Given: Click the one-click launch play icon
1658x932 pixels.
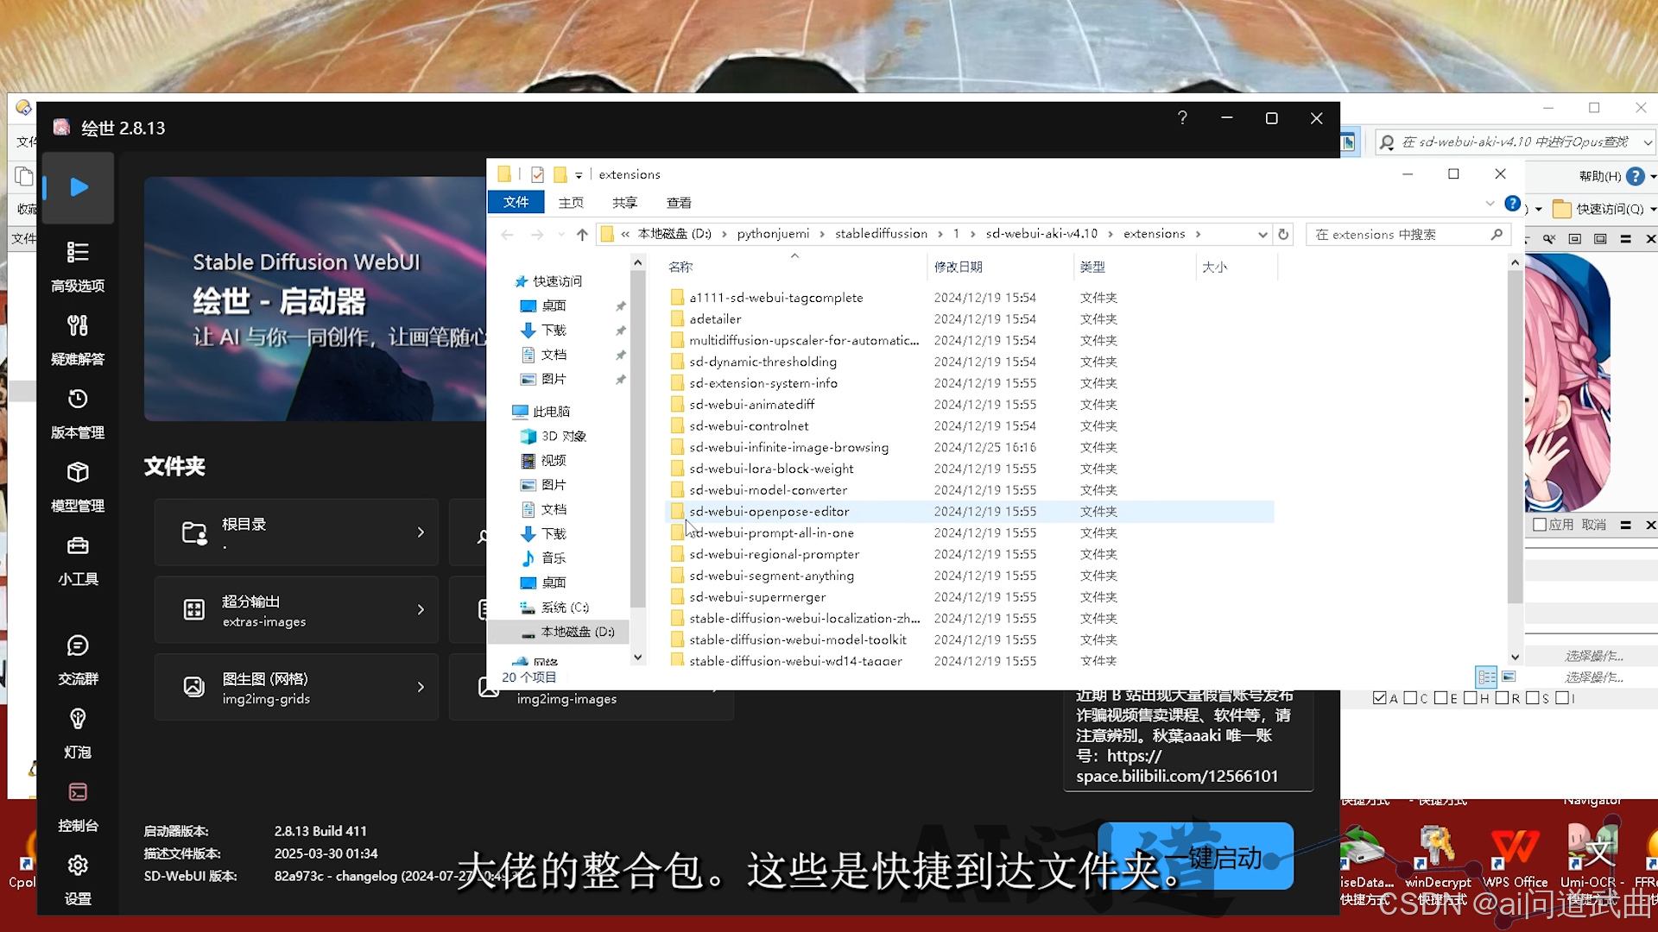Looking at the screenshot, I should click(x=79, y=187).
